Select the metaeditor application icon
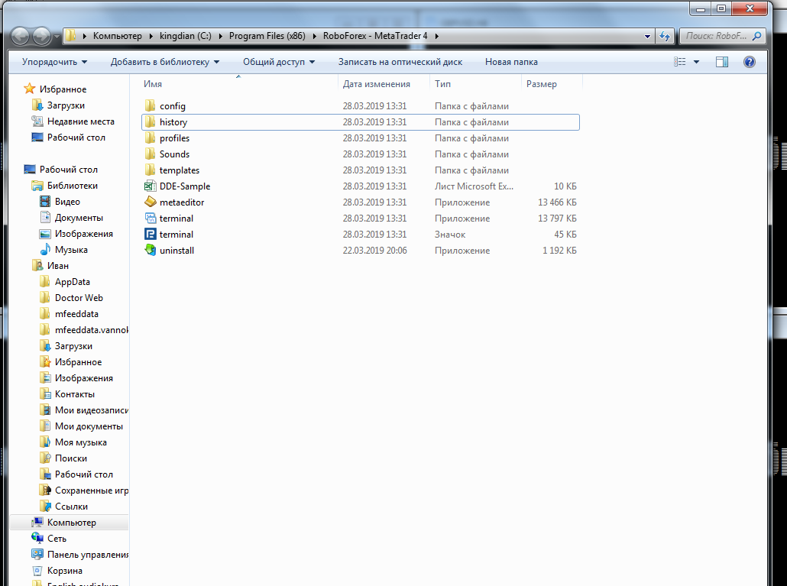The width and height of the screenshot is (787, 586). pos(150,202)
